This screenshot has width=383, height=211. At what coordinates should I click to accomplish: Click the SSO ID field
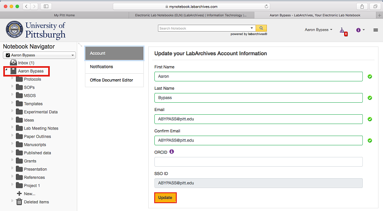tap(258, 183)
